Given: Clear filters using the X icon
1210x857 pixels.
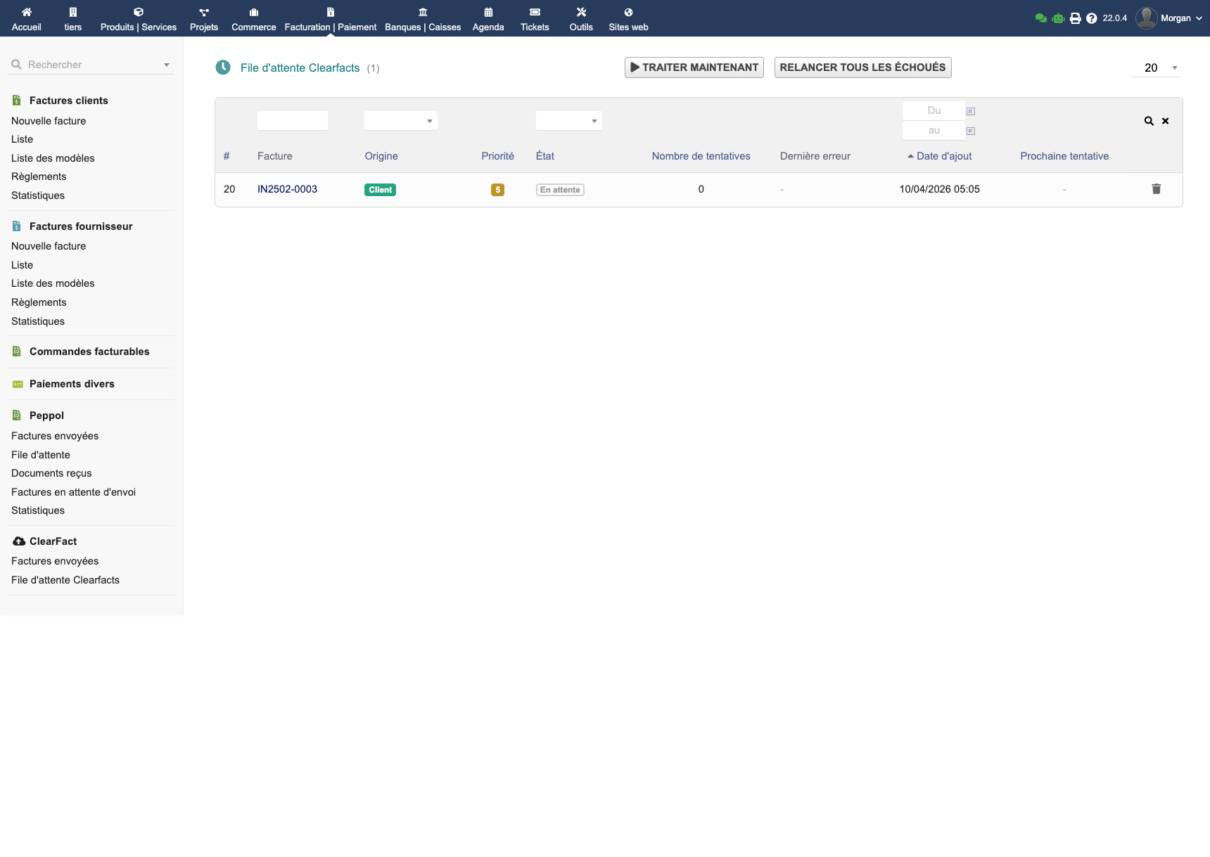Looking at the screenshot, I should [1165, 120].
